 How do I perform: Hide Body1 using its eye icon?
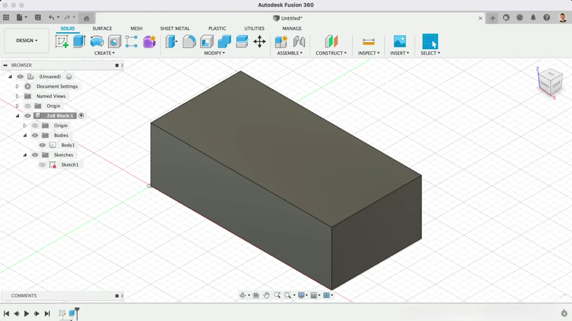point(42,145)
